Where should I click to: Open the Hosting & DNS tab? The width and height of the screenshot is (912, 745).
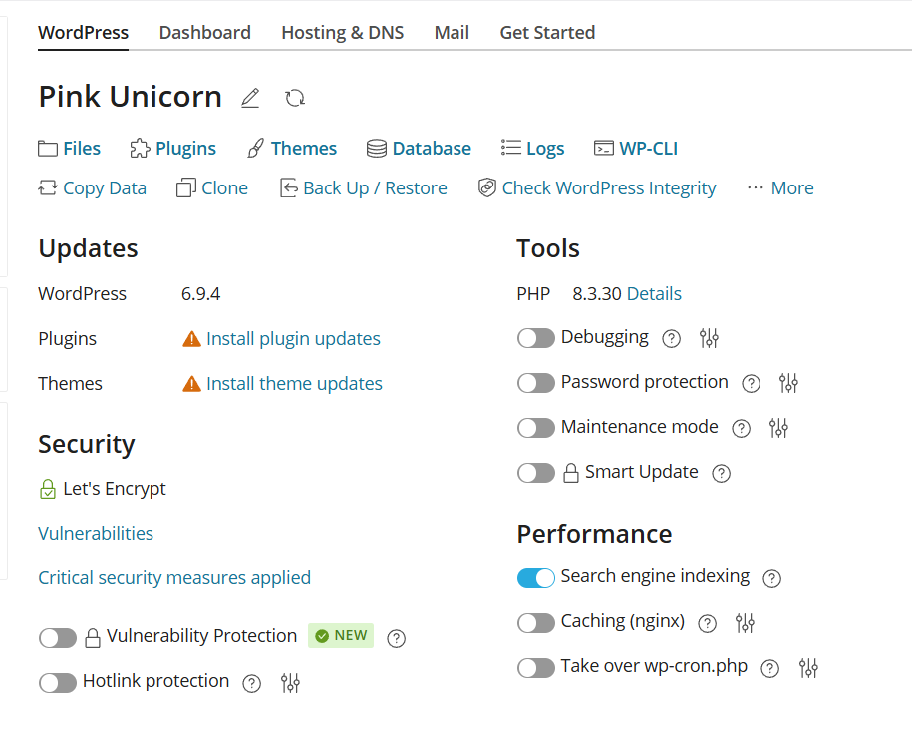[342, 32]
